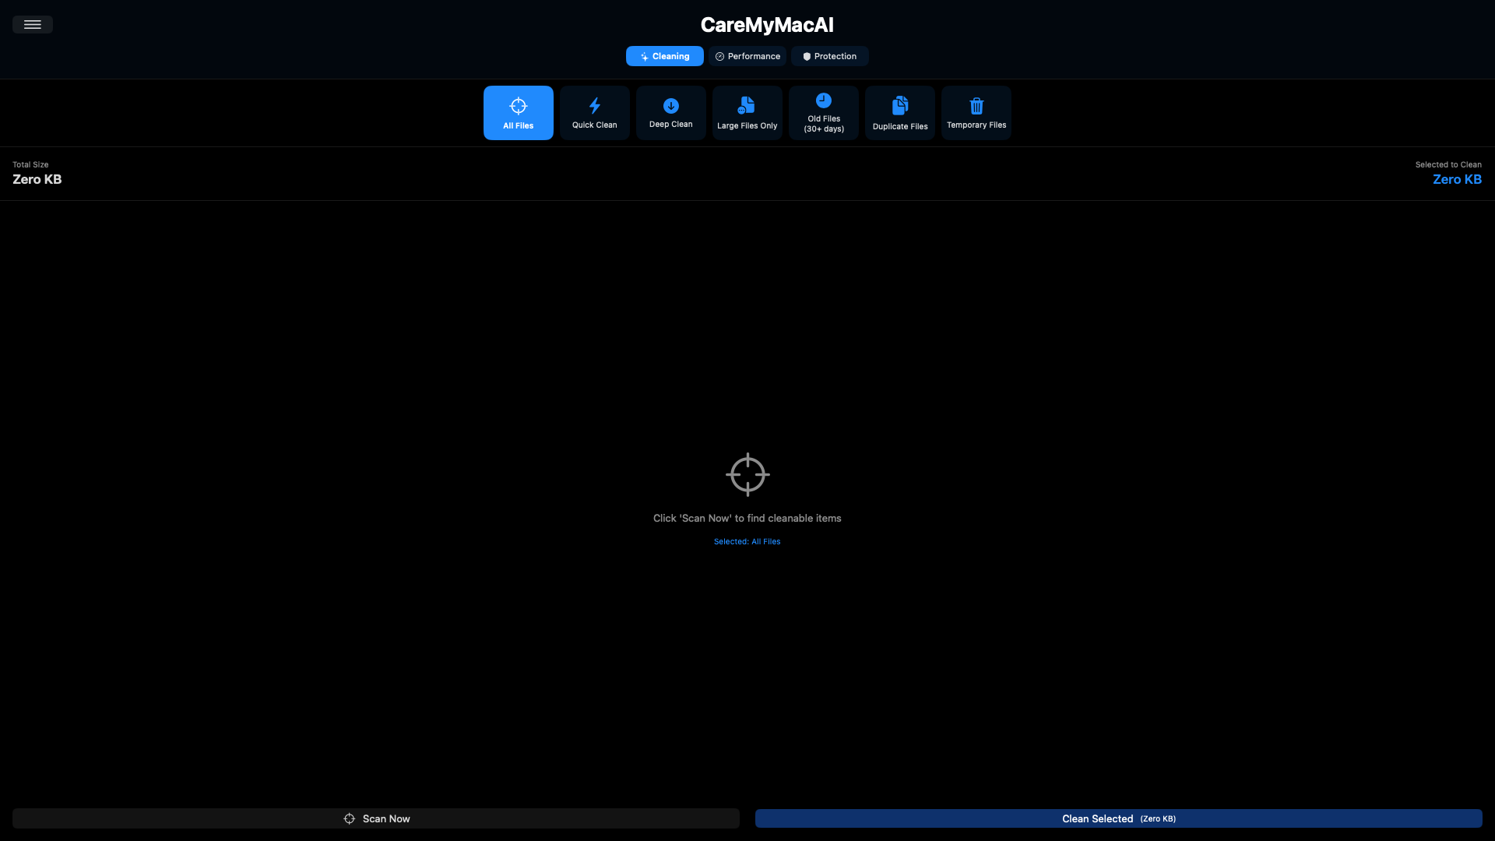Viewport: 1495px width, 841px height.
Task: Toggle the Old Files 30+ days filter
Action: [823, 112]
